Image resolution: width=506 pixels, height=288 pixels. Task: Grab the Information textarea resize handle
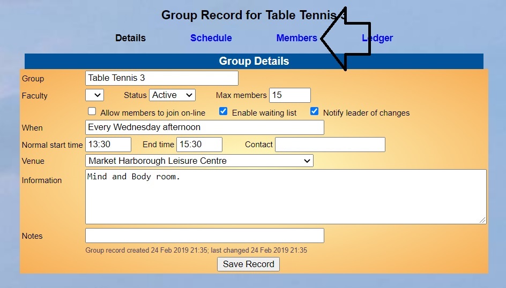click(483, 220)
